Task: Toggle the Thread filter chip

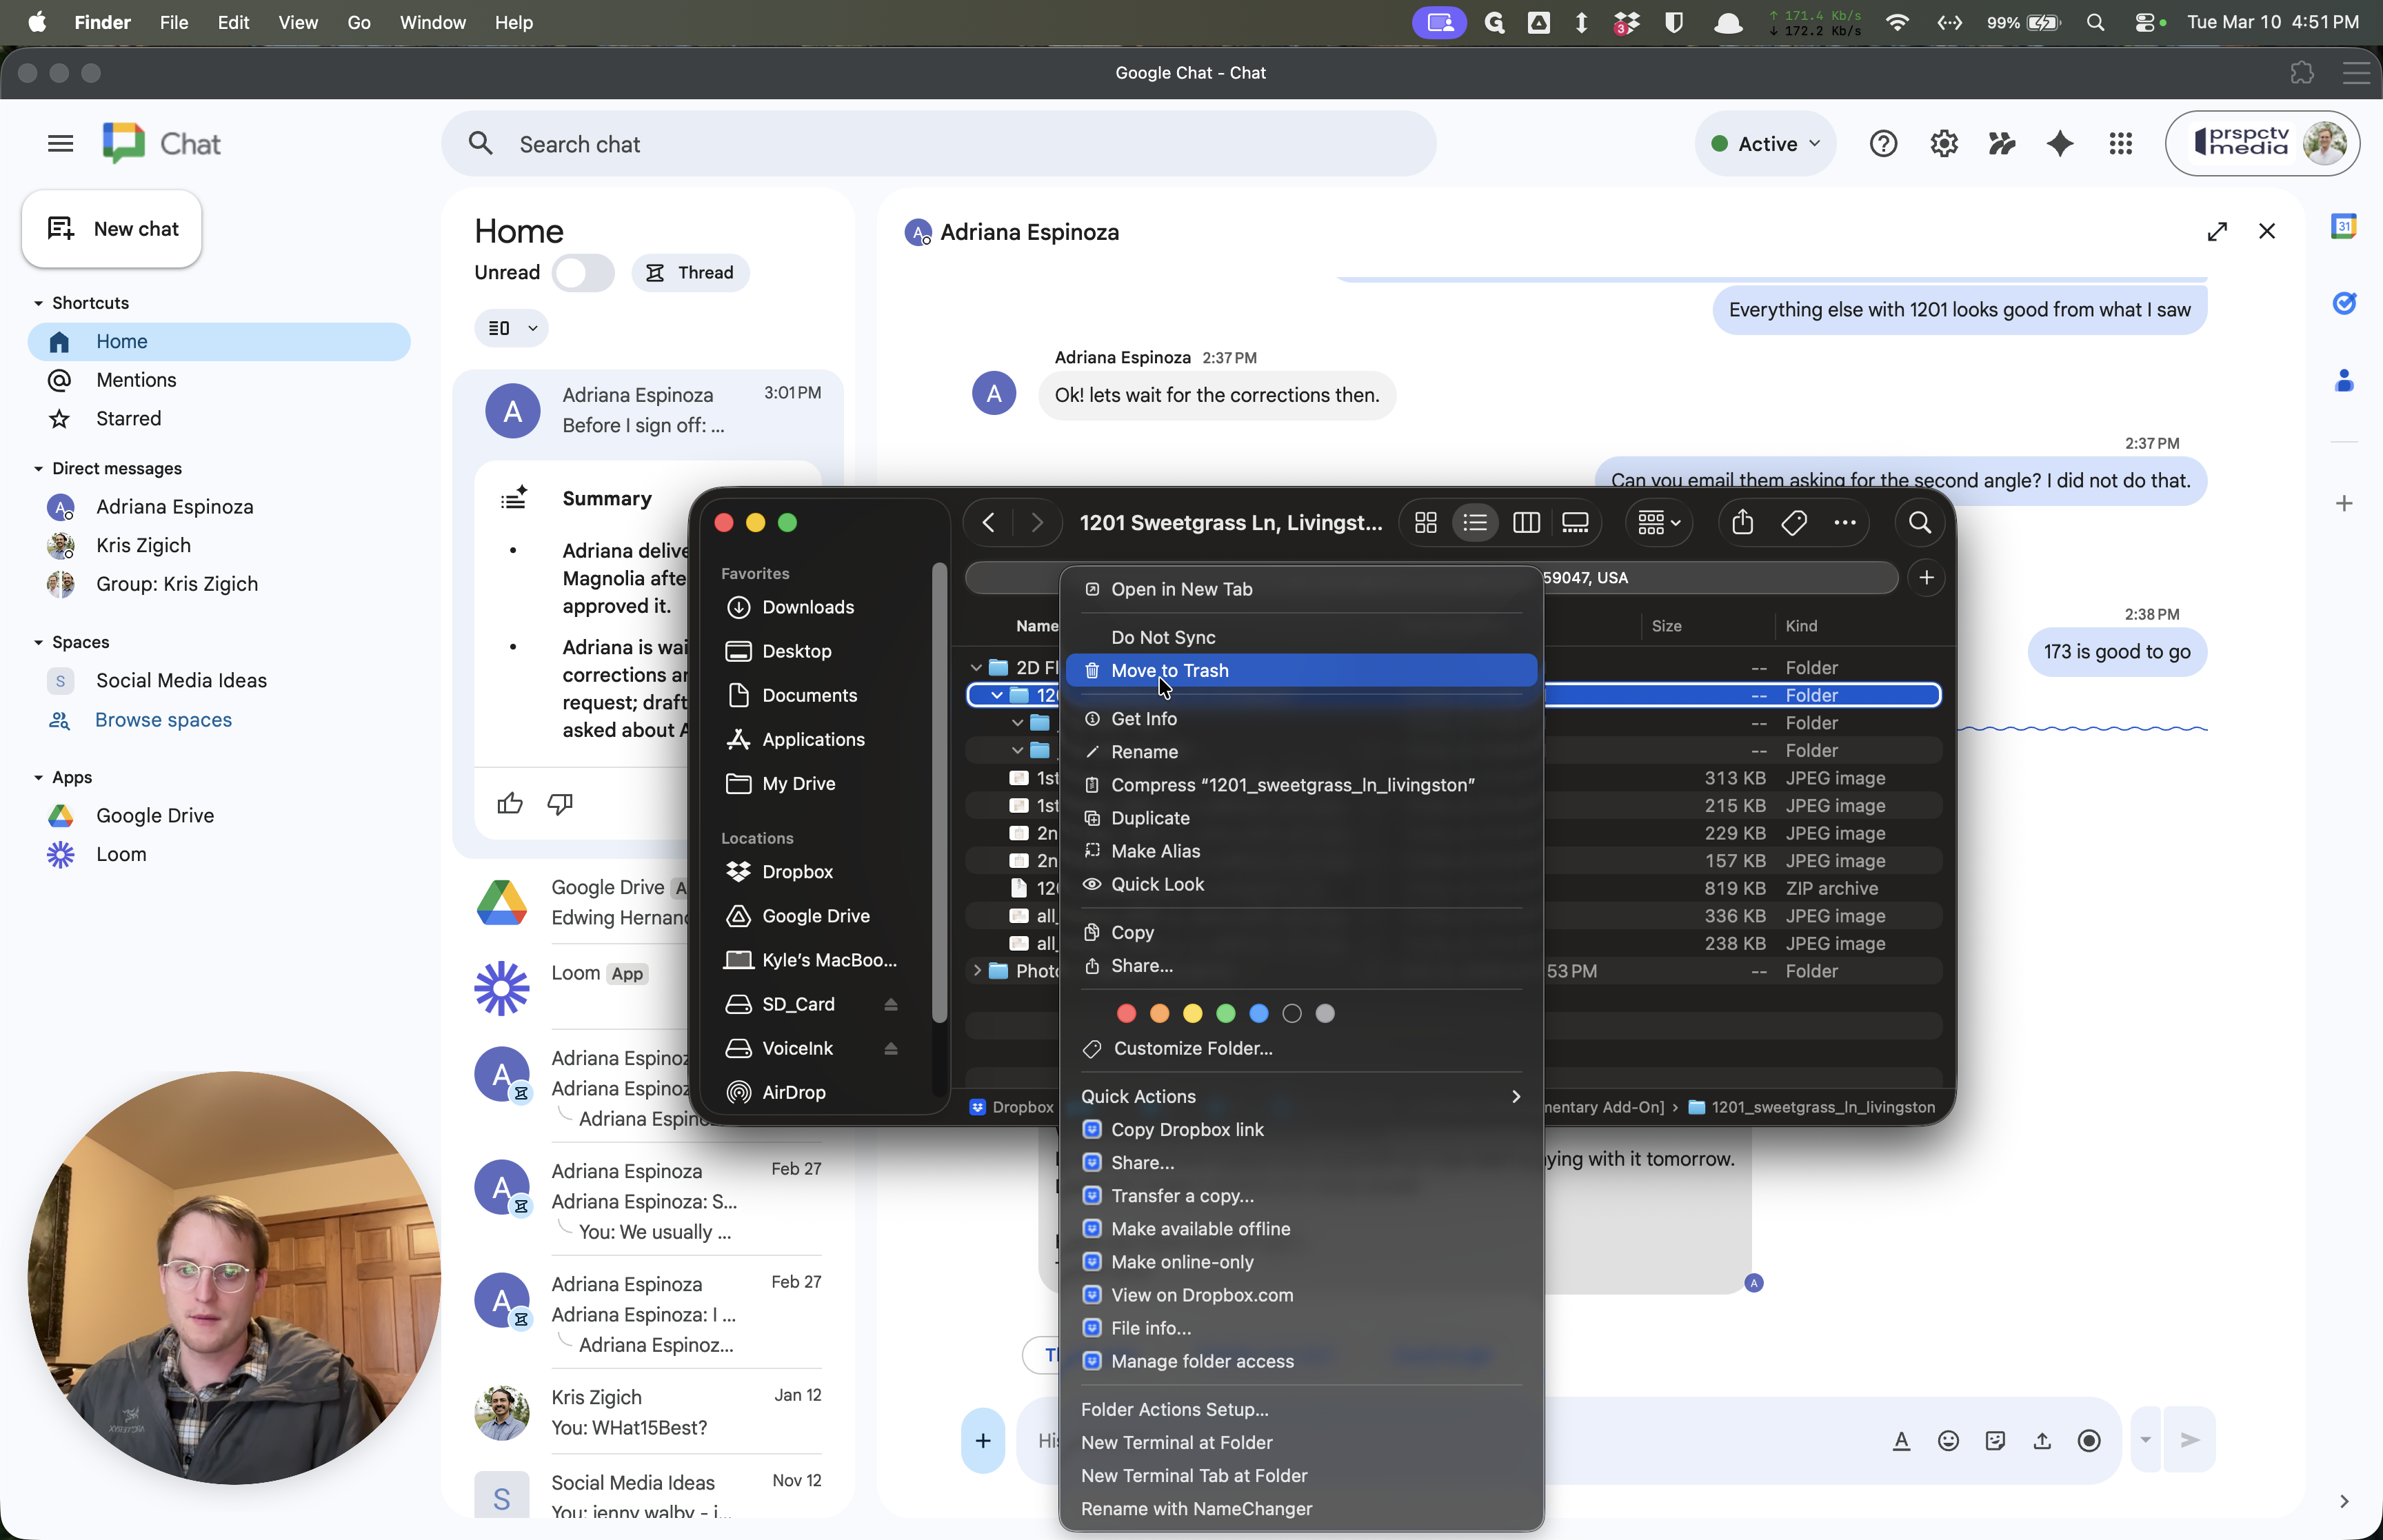Action: pyautogui.click(x=690, y=273)
